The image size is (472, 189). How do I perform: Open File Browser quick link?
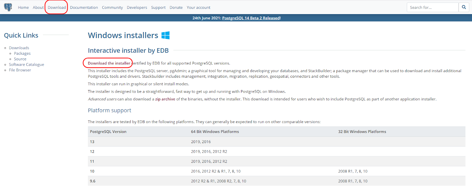(x=20, y=70)
